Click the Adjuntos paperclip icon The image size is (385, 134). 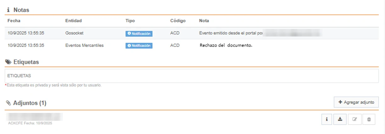coord(8,103)
